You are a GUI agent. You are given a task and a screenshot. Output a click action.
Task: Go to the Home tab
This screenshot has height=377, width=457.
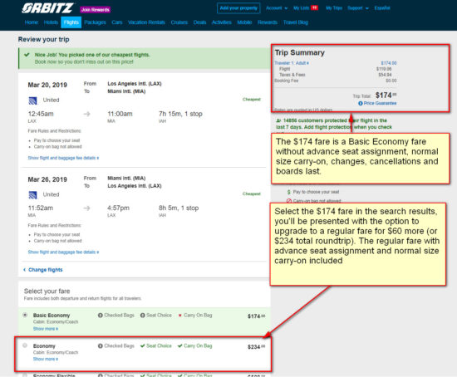pos(32,22)
